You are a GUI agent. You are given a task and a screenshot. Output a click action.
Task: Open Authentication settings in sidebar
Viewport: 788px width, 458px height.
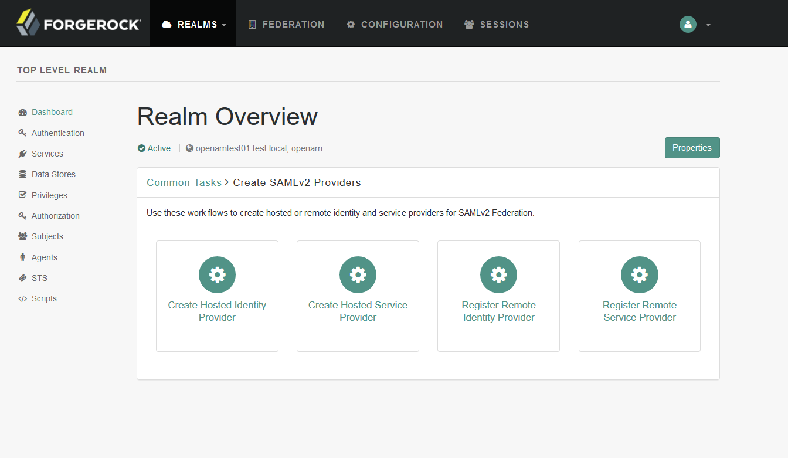(58, 133)
